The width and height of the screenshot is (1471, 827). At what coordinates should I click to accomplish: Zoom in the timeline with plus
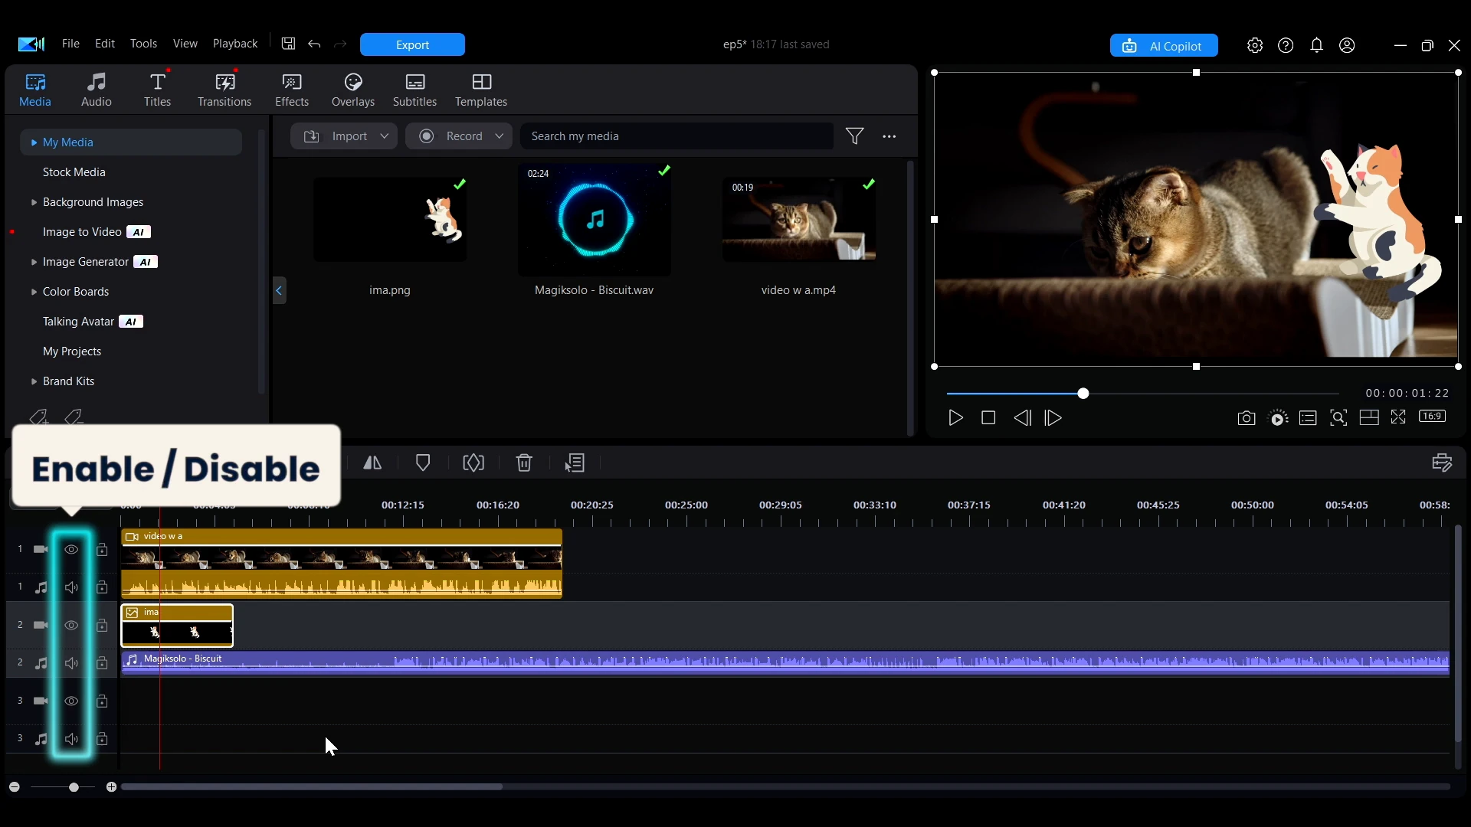point(111,787)
